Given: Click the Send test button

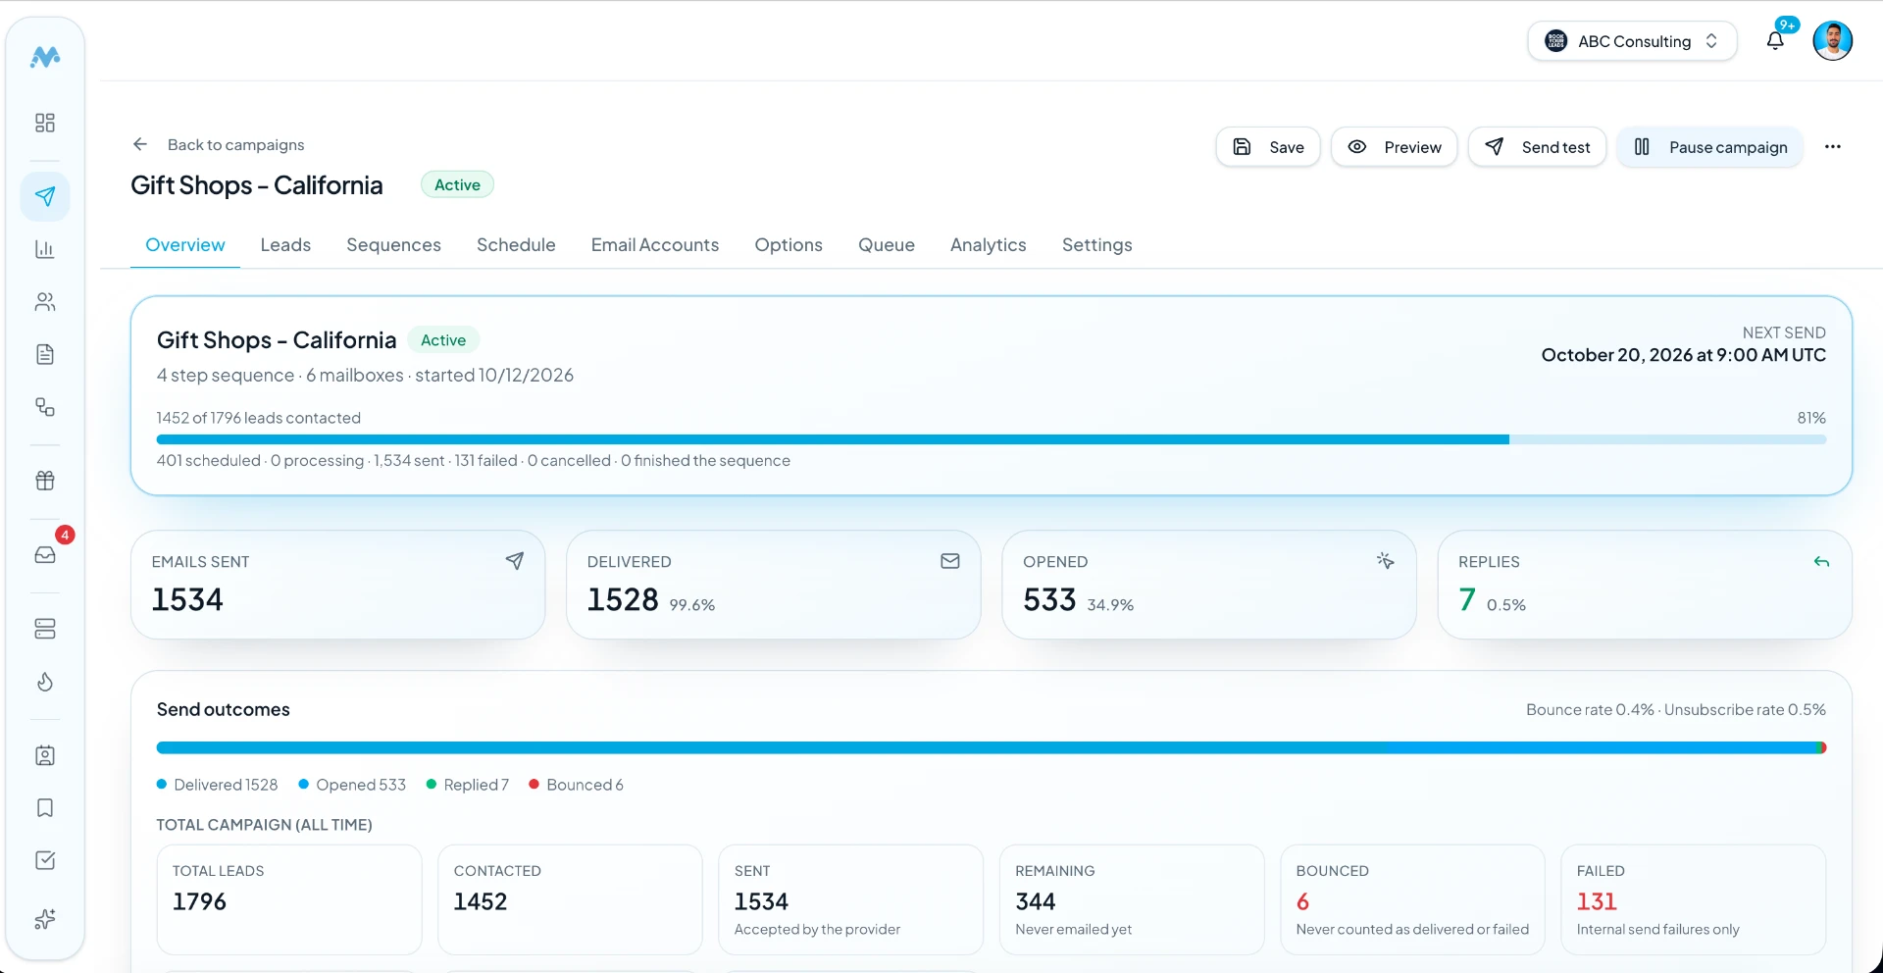Looking at the screenshot, I should (x=1537, y=147).
